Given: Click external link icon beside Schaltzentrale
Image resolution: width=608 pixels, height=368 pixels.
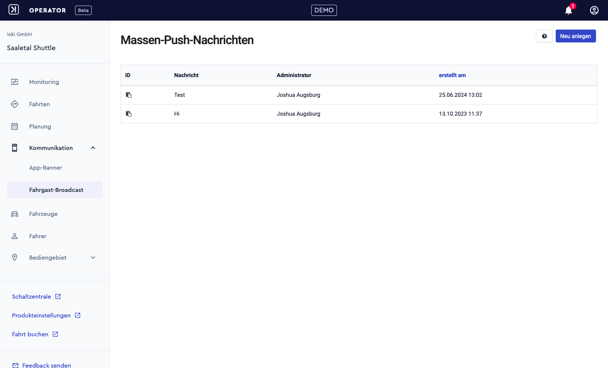Looking at the screenshot, I should point(58,296).
